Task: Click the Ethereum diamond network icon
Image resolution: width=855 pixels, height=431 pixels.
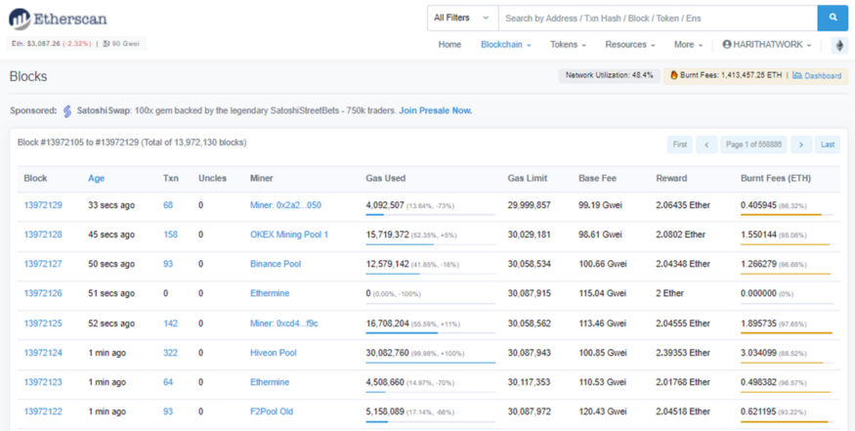Action: (839, 45)
